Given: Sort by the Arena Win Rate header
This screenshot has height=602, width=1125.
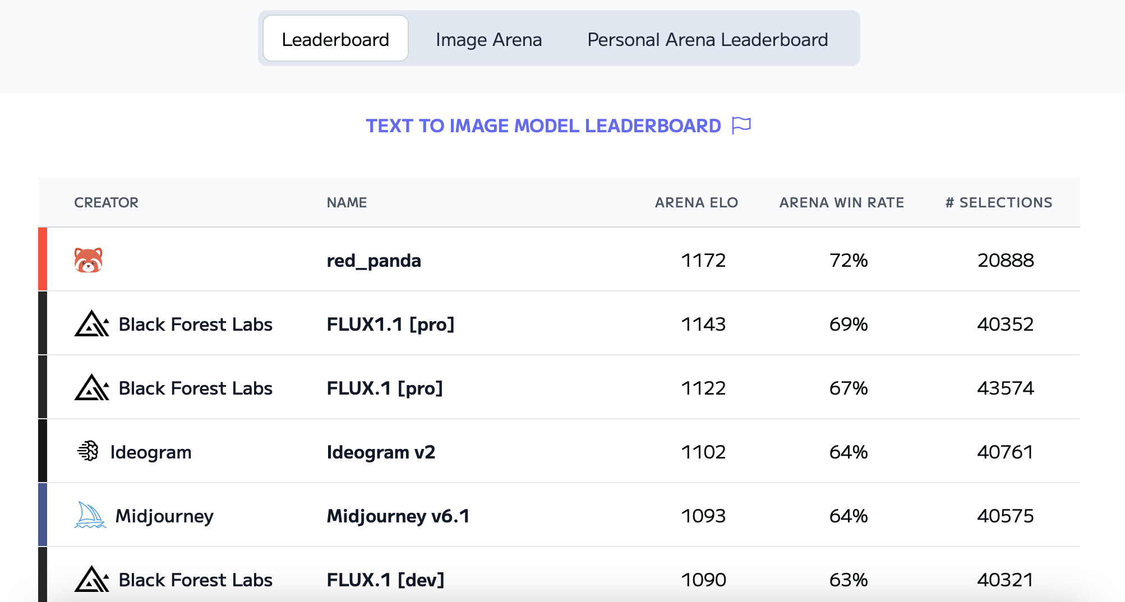Looking at the screenshot, I should click(841, 202).
